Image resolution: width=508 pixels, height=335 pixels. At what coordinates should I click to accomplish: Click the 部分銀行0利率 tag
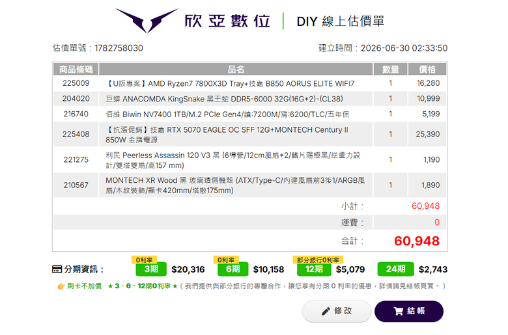[318, 260]
